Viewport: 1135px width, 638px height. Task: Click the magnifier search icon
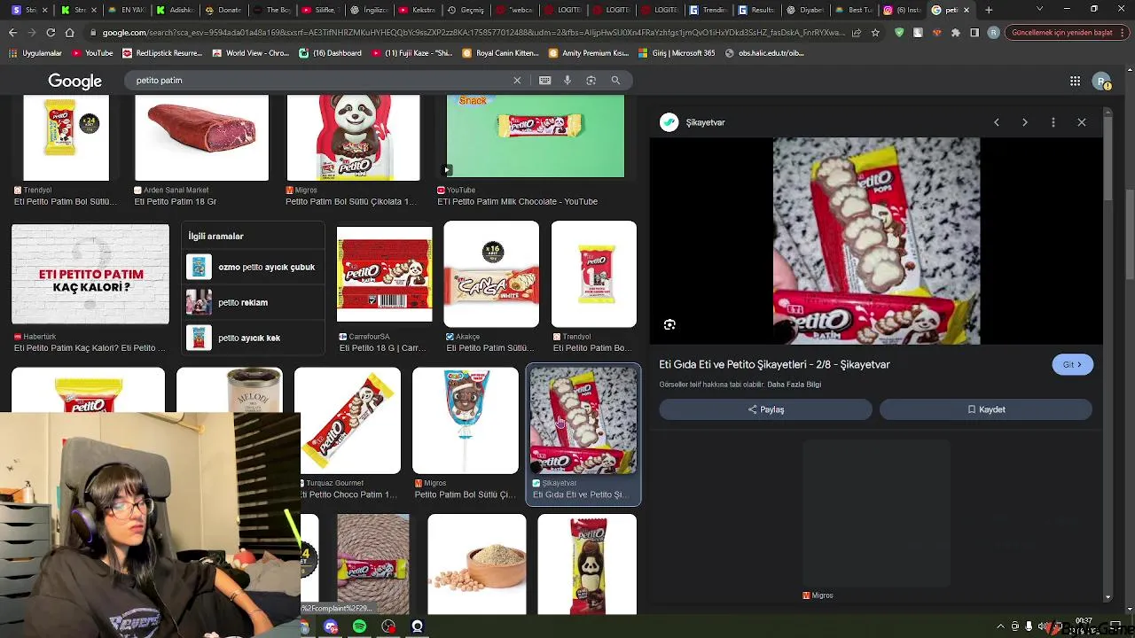(x=615, y=80)
